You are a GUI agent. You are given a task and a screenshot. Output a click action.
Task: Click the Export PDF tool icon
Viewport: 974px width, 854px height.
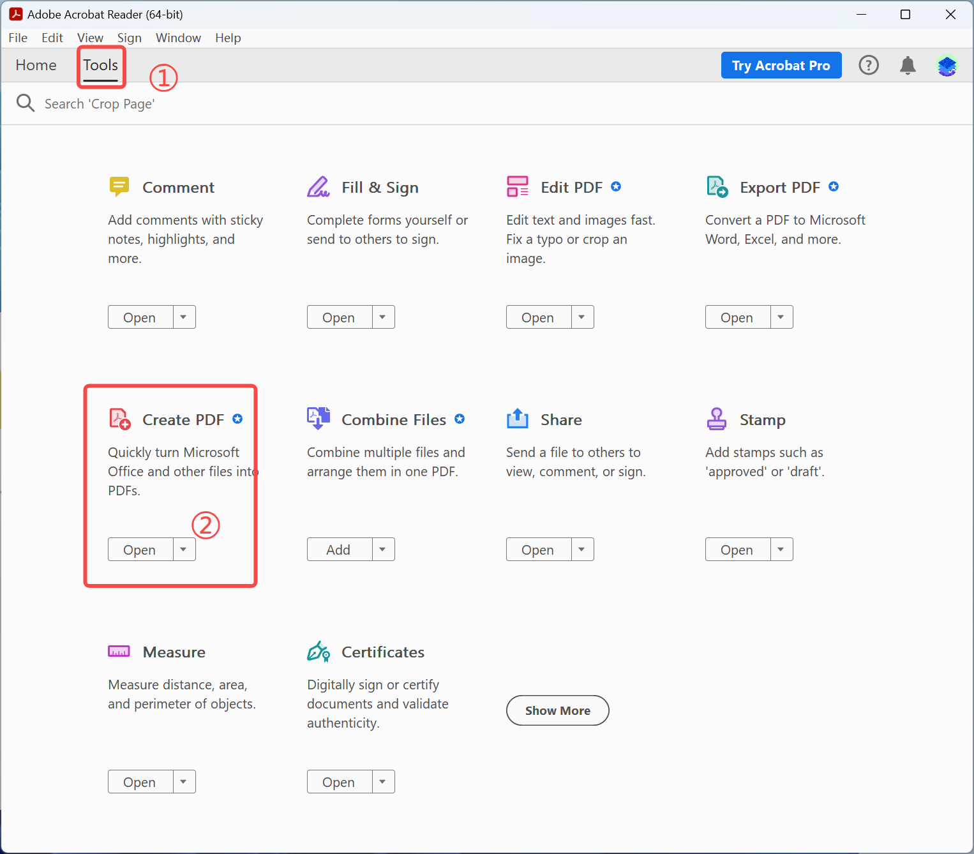[717, 186]
